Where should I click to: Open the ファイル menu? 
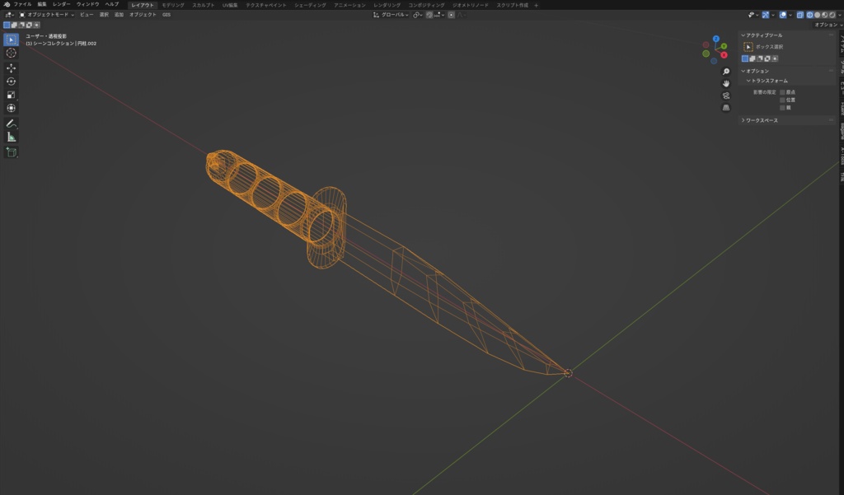pos(22,4)
